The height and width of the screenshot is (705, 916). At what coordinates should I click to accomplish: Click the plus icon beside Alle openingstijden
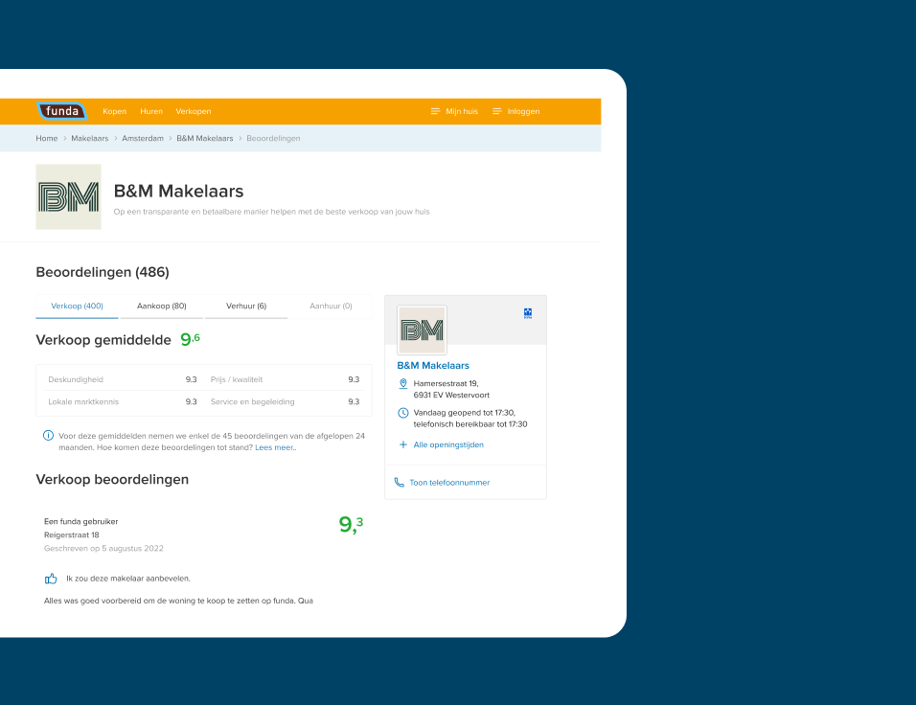[x=403, y=444]
